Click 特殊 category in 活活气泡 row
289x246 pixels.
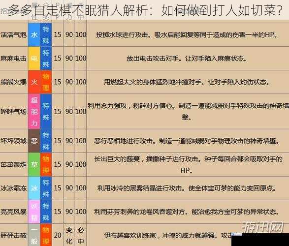[x=46, y=34]
